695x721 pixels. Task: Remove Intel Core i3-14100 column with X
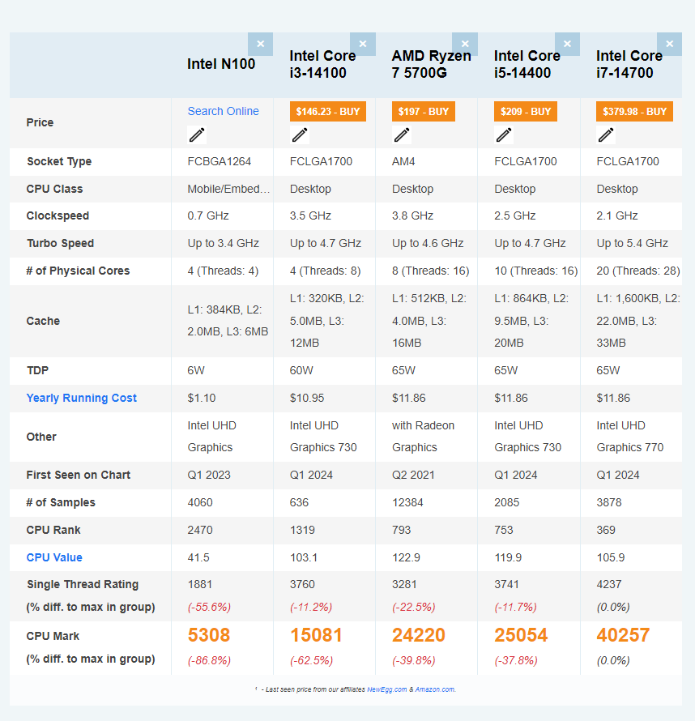tap(363, 44)
